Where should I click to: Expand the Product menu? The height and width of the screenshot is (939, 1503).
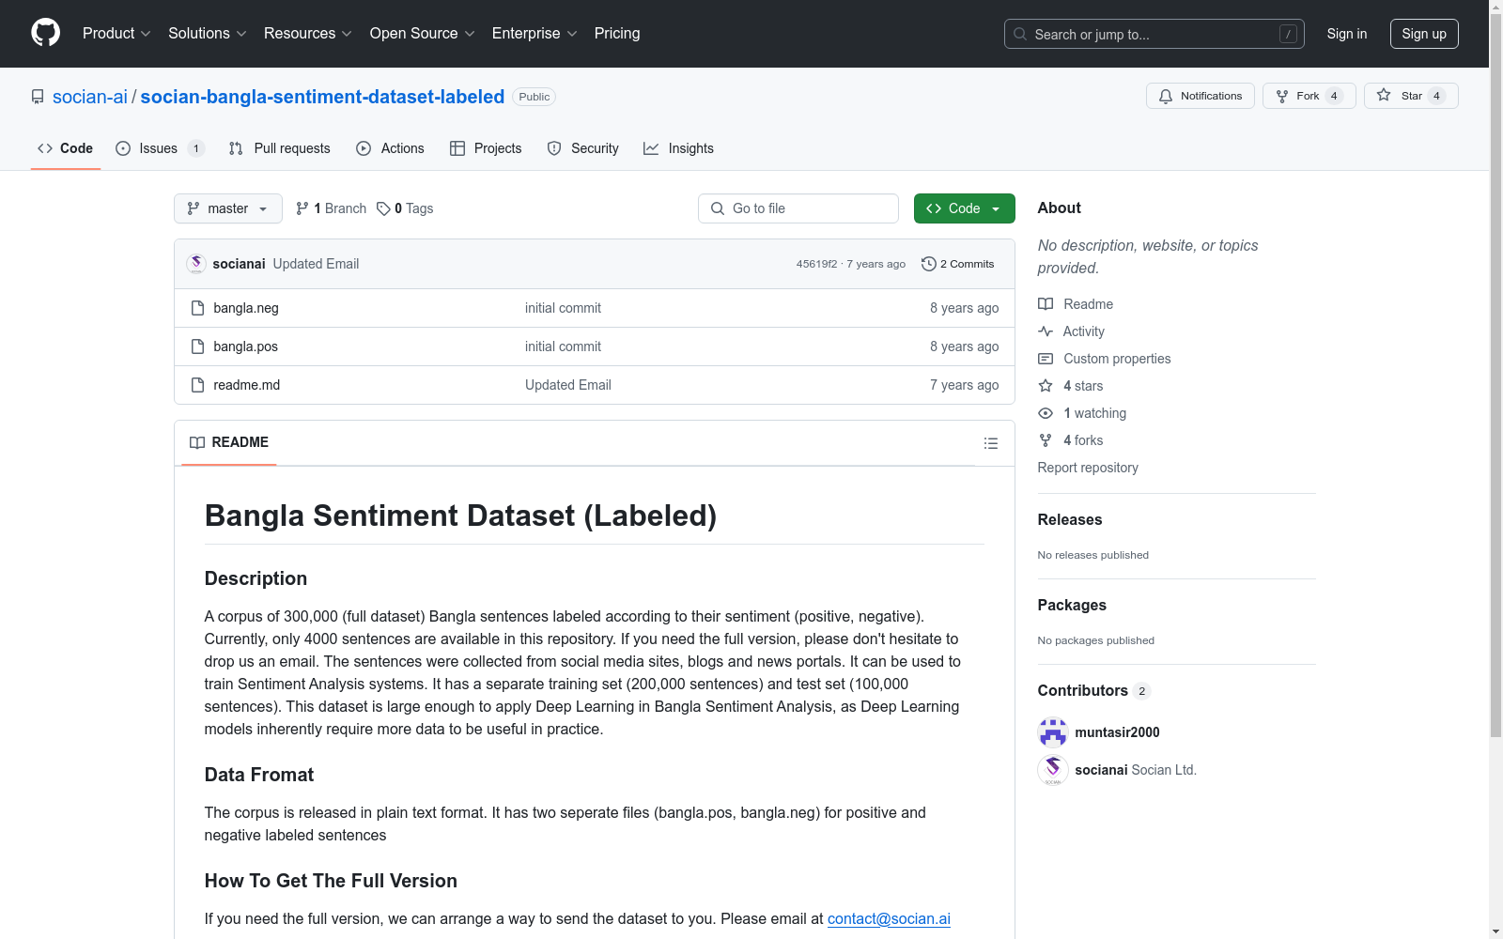(x=116, y=33)
